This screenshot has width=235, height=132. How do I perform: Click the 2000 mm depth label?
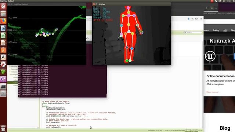tap(12, 30)
